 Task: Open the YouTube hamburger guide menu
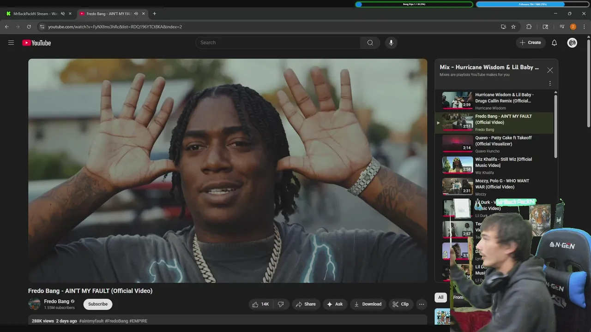pos(11,43)
